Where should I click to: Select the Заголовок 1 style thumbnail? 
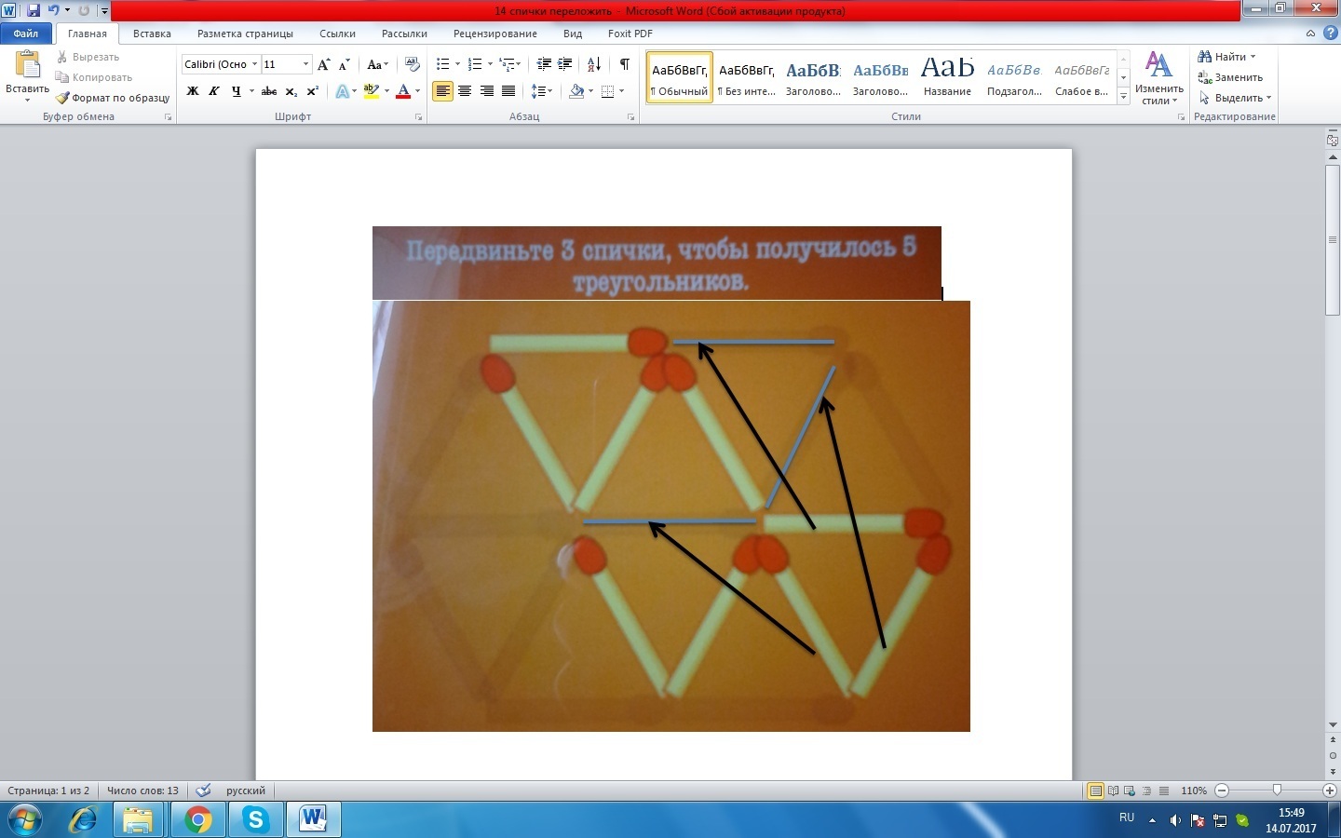point(813,77)
